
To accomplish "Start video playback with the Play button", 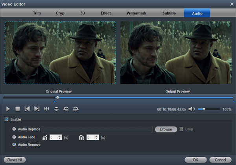I will tap(8, 109).
